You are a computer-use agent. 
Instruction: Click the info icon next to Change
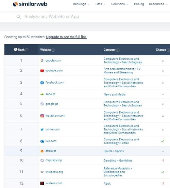click(168, 50)
